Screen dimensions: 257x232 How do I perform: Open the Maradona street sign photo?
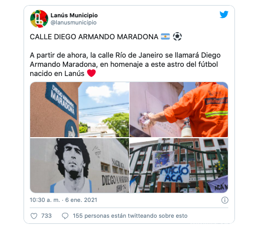click(79, 110)
